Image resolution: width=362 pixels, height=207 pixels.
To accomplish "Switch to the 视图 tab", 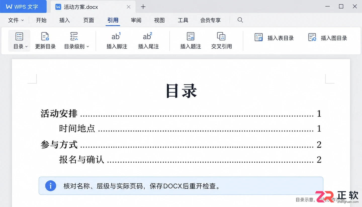I will 159,20.
